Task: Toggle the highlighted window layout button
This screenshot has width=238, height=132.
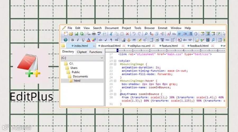Action: (x=208, y=34)
